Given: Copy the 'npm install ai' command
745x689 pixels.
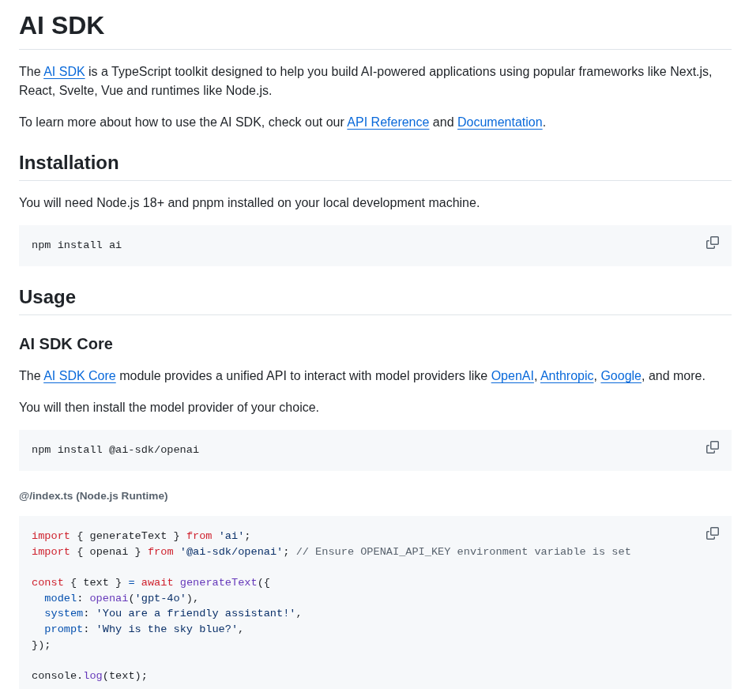Looking at the screenshot, I should pos(713,243).
